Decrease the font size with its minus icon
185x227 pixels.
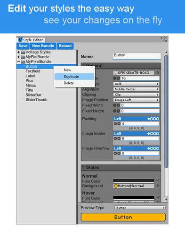(x=115, y=78)
